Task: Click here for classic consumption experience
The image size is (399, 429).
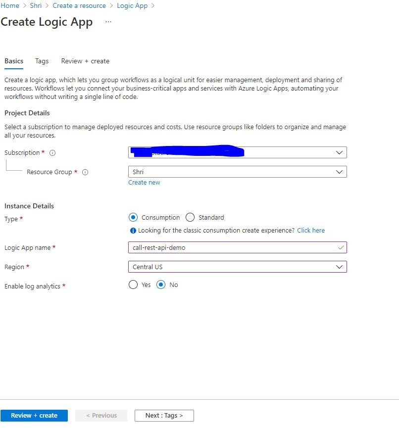Action: [x=311, y=230]
